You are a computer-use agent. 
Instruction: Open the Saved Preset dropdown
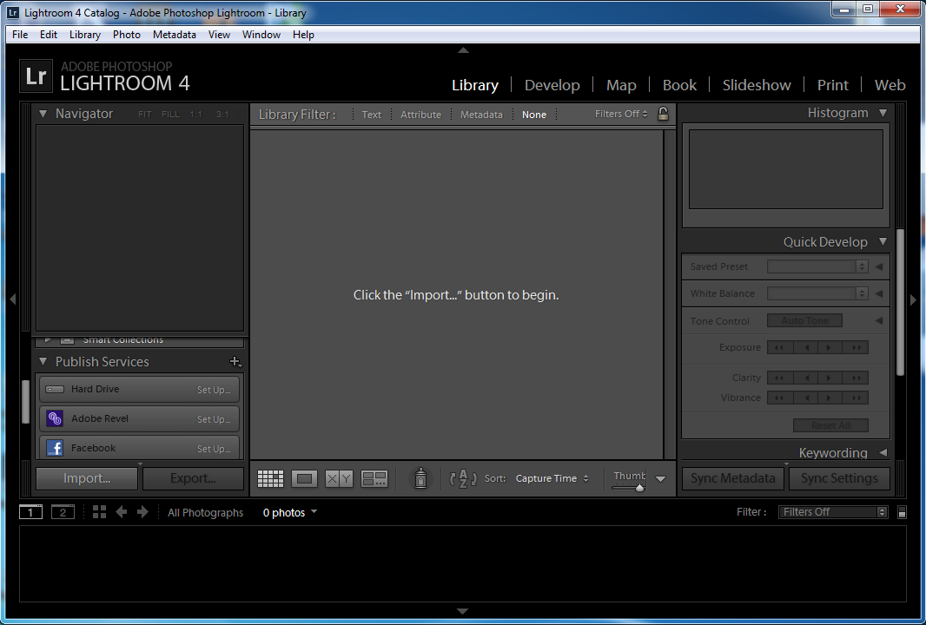(x=817, y=266)
